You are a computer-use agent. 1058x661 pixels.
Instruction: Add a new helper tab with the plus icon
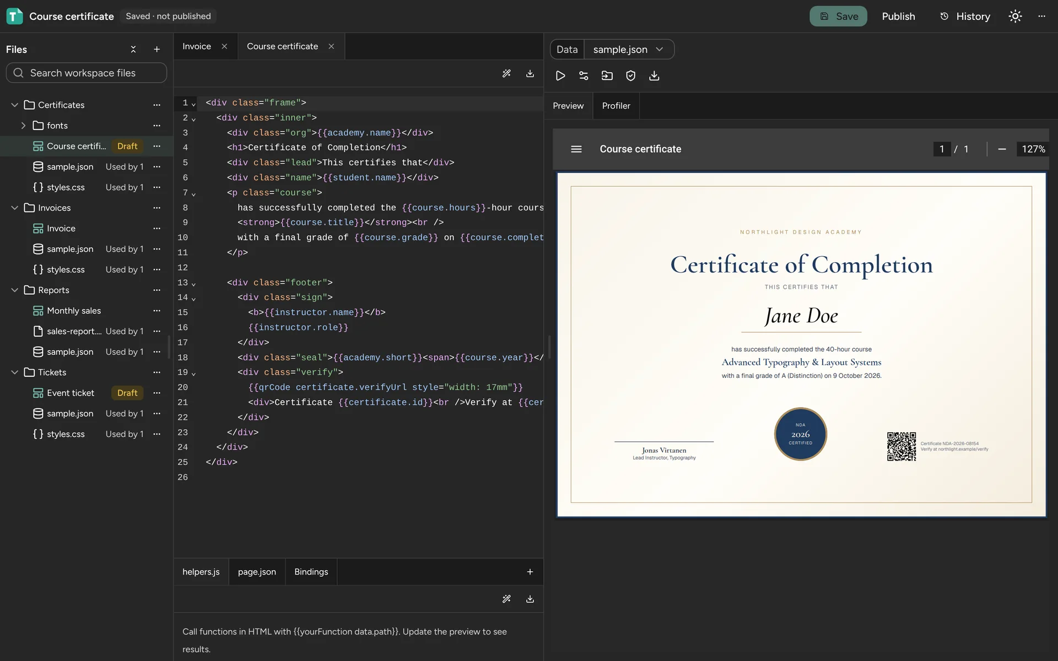coord(530,572)
